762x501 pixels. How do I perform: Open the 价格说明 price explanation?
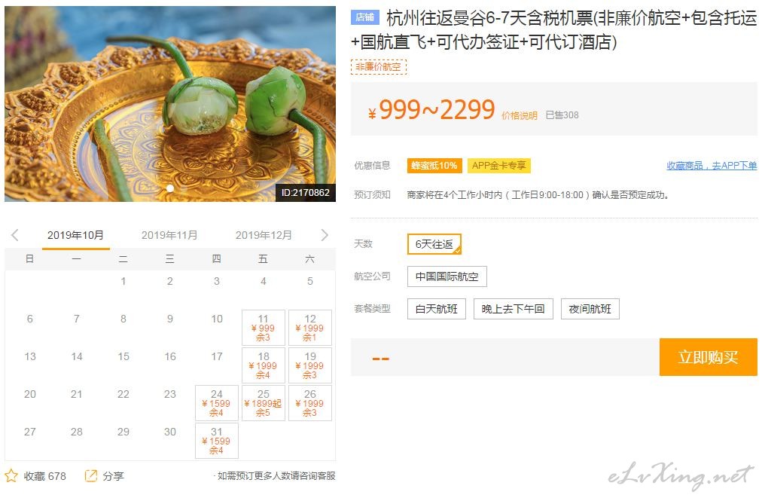(520, 115)
